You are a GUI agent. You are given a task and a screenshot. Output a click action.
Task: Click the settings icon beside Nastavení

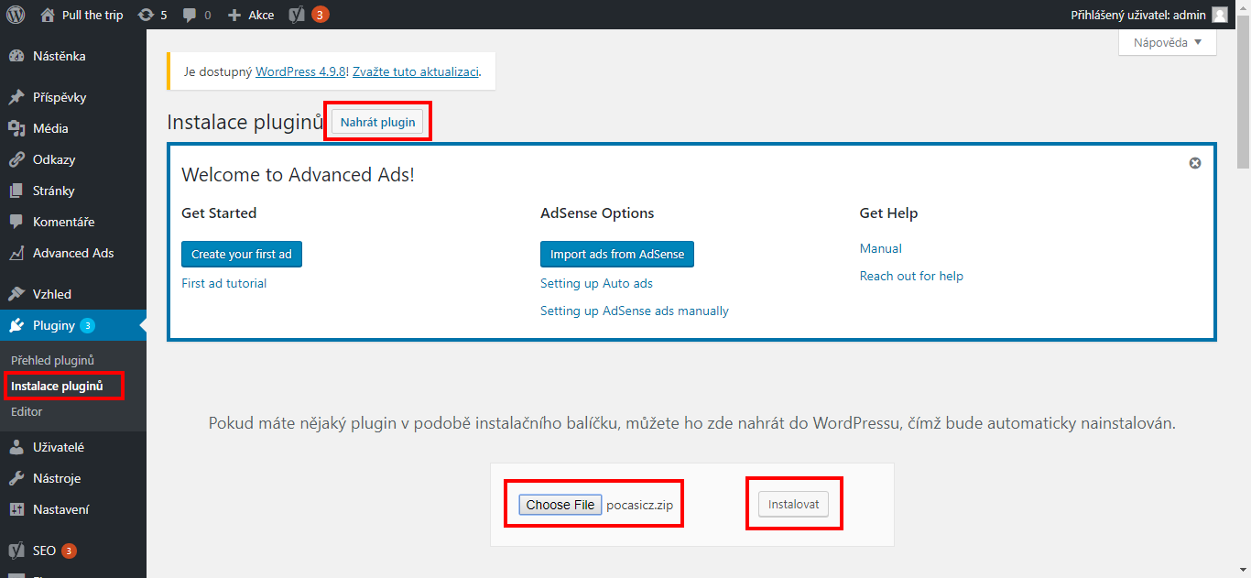tap(16, 509)
